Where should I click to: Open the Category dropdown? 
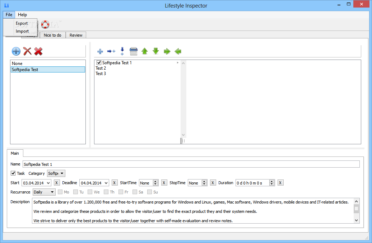pyautogui.click(x=56, y=173)
